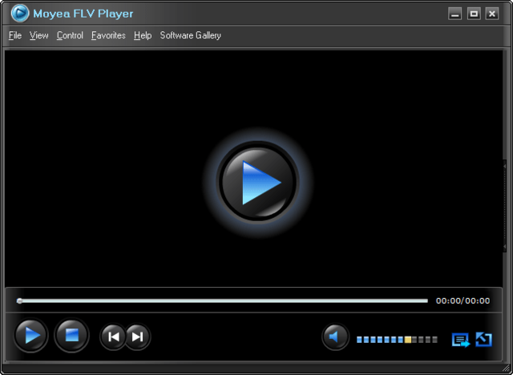513x375 pixels.
Task: Click the resize grip in bottom corner
Action: click(x=506, y=369)
